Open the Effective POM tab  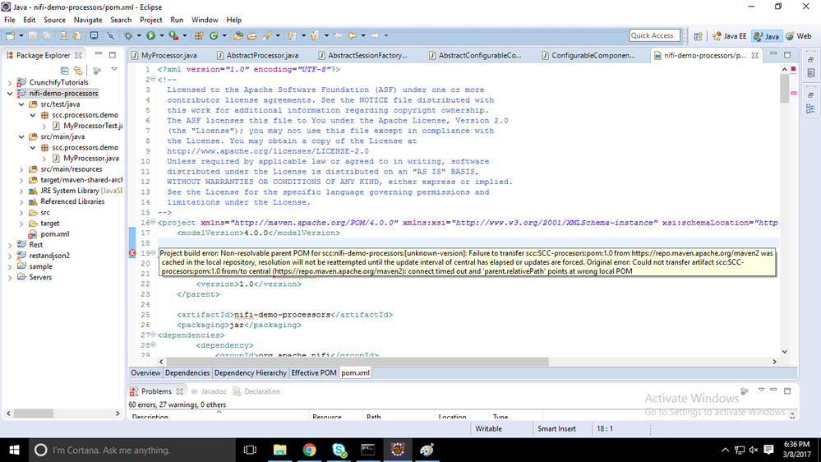[x=314, y=373]
